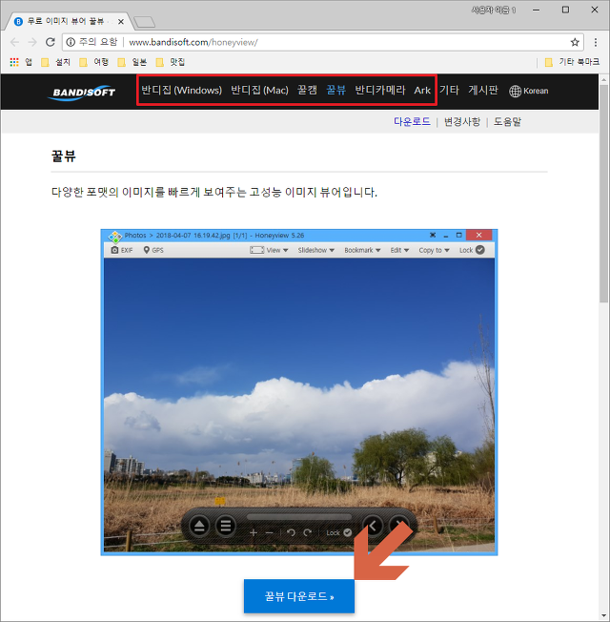Click the rotate clockwise icon in the overlay
Viewport: 610px width, 622px height.
click(308, 532)
